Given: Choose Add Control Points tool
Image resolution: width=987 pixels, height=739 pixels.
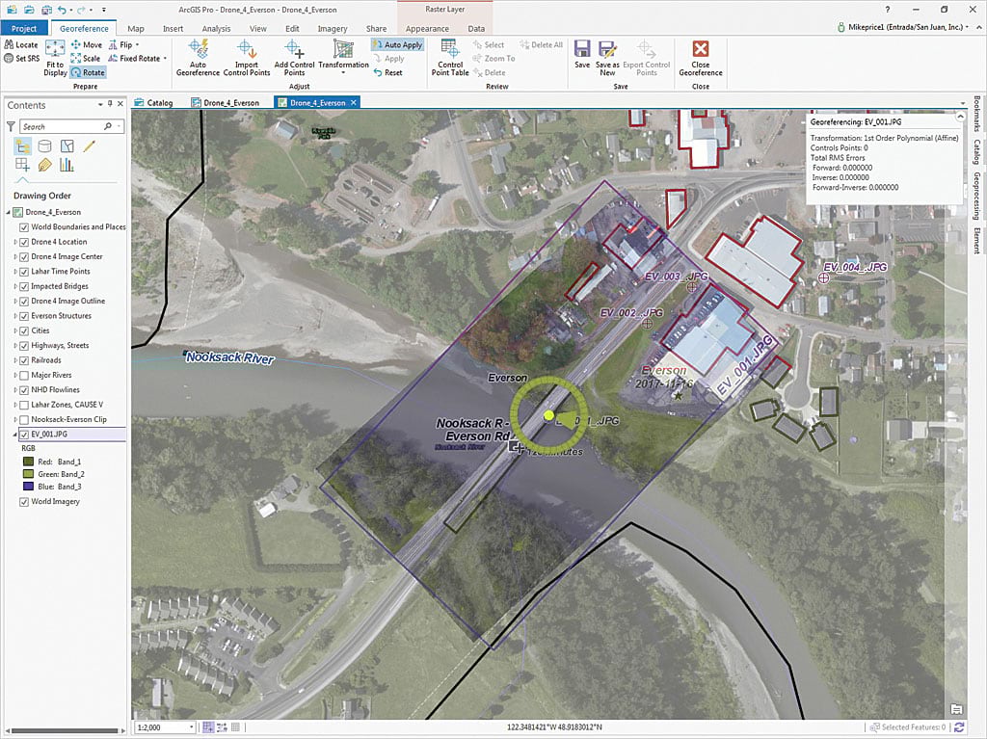Looking at the screenshot, I should coord(294,58).
